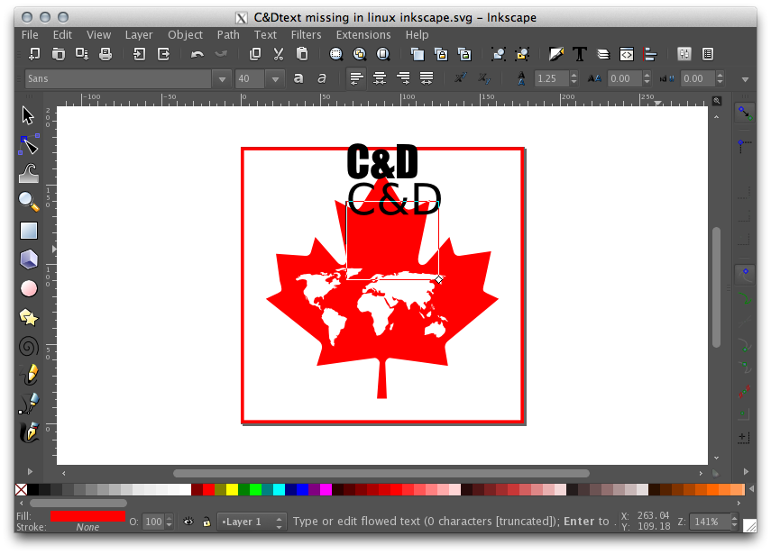This screenshot has width=771, height=554.
Task: Toggle current layer visibility eye
Action: (x=188, y=522)
